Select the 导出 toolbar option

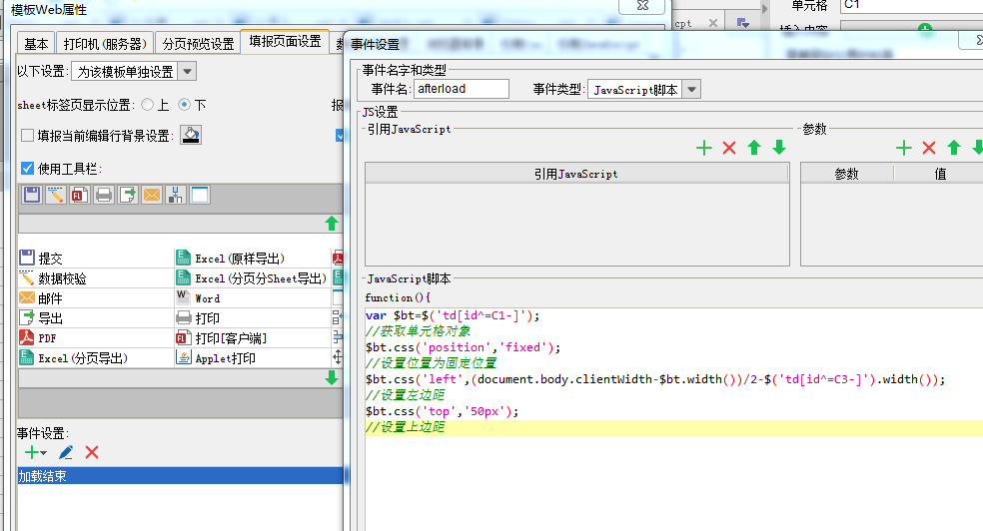click(95, 318)
